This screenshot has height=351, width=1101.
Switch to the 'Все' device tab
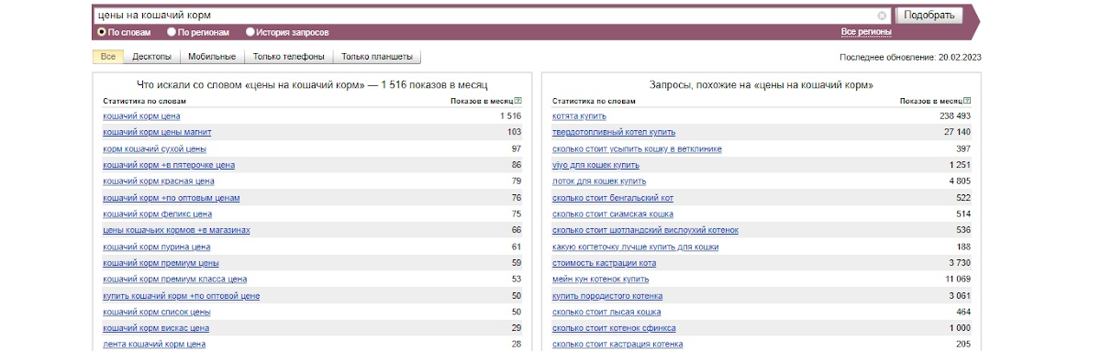pos(108,57)
